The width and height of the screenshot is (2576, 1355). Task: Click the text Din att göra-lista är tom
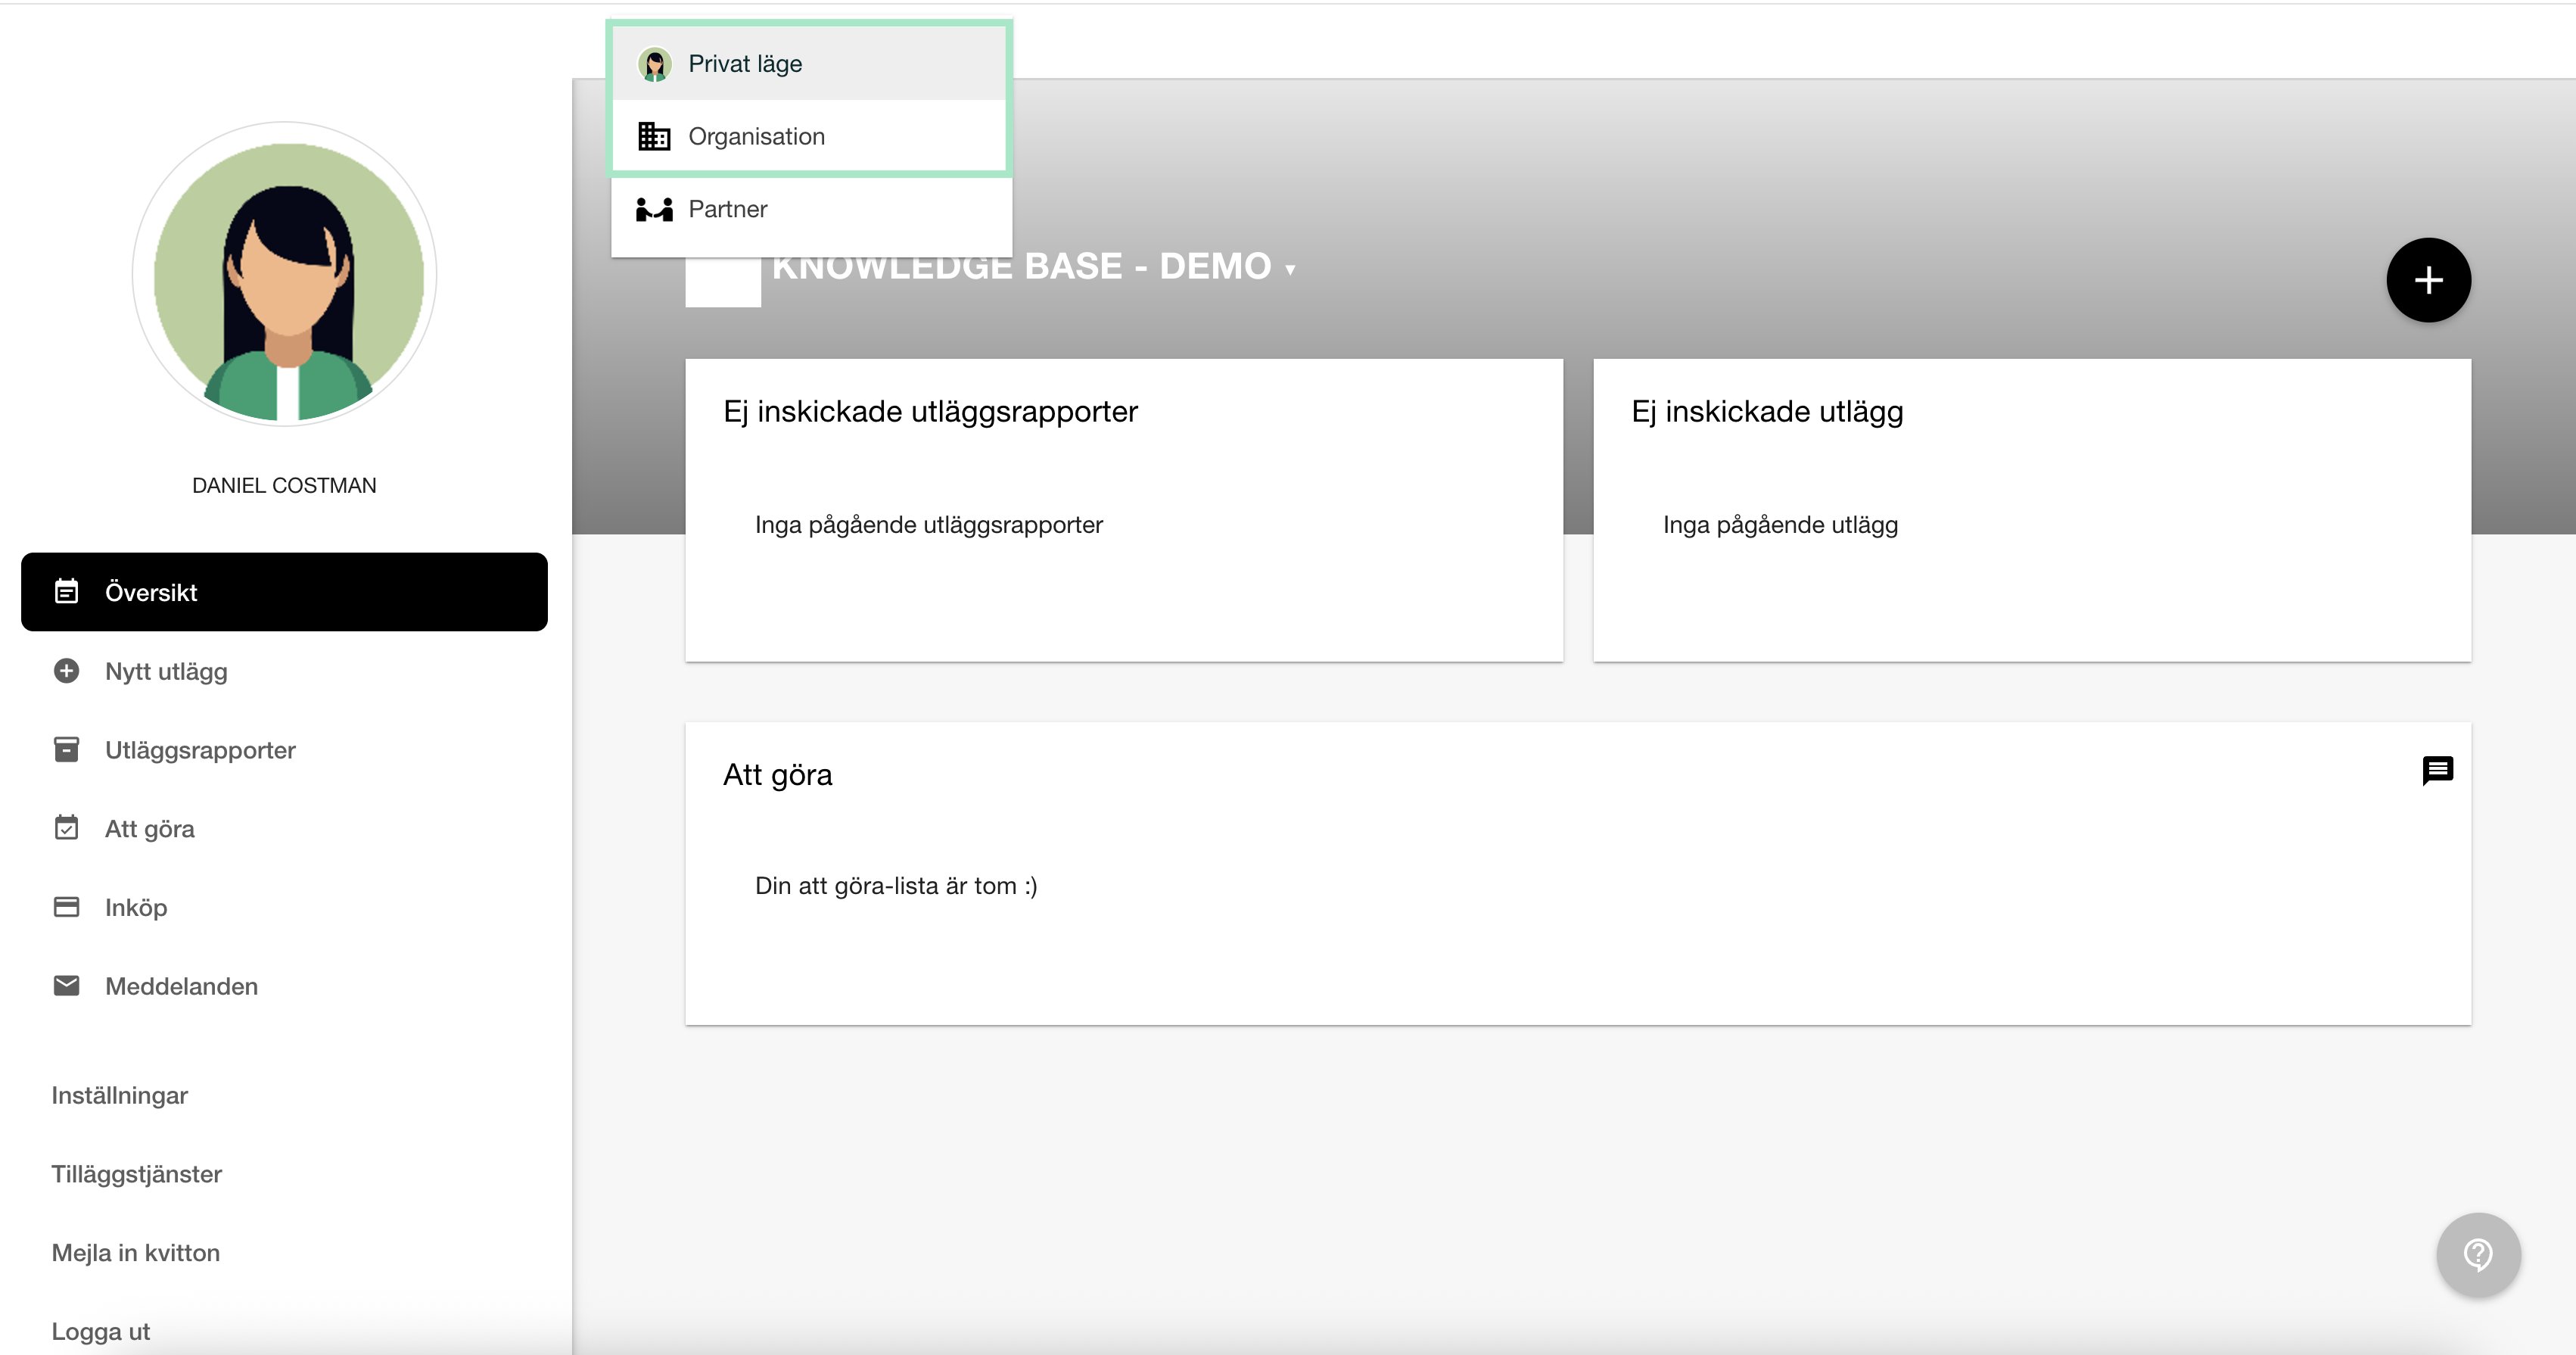[x=896, y=886]
